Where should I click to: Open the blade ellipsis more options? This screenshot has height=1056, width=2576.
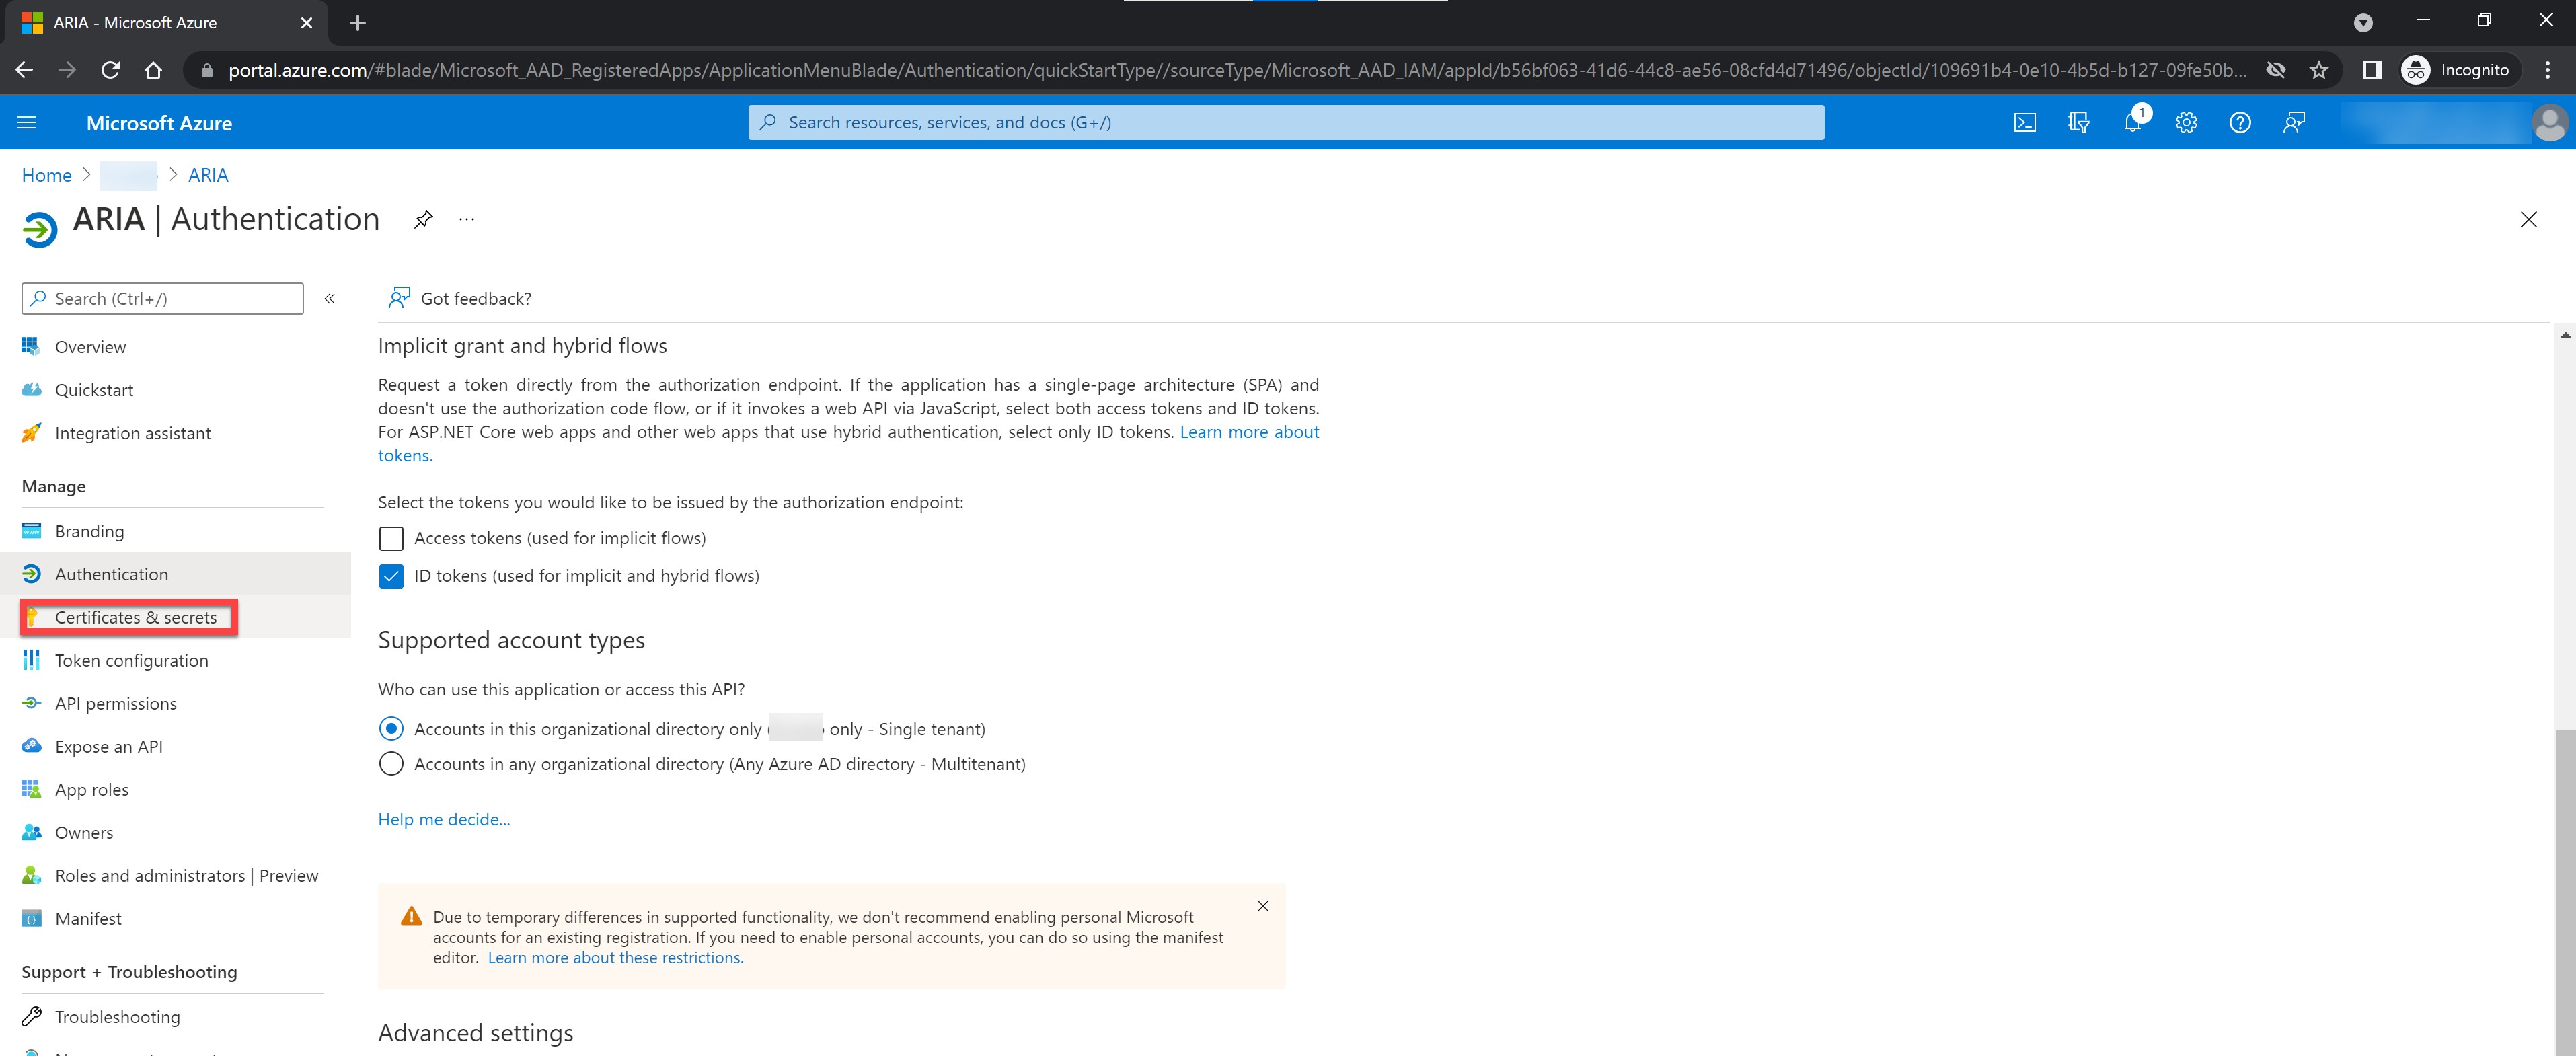(466, 219)
